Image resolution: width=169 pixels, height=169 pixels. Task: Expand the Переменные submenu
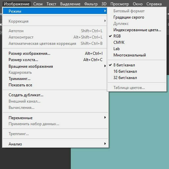(55, 118)
